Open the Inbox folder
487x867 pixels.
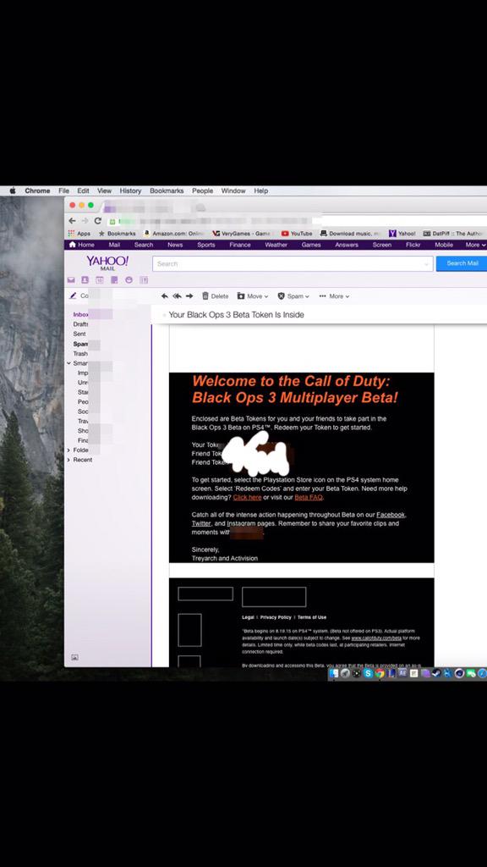[80, 314]
